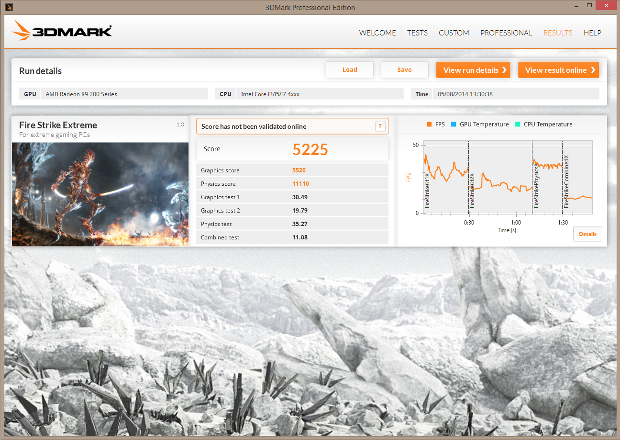
Task: Click the FireStrikePhysicsX chart marker
Action: click(536, 185)
